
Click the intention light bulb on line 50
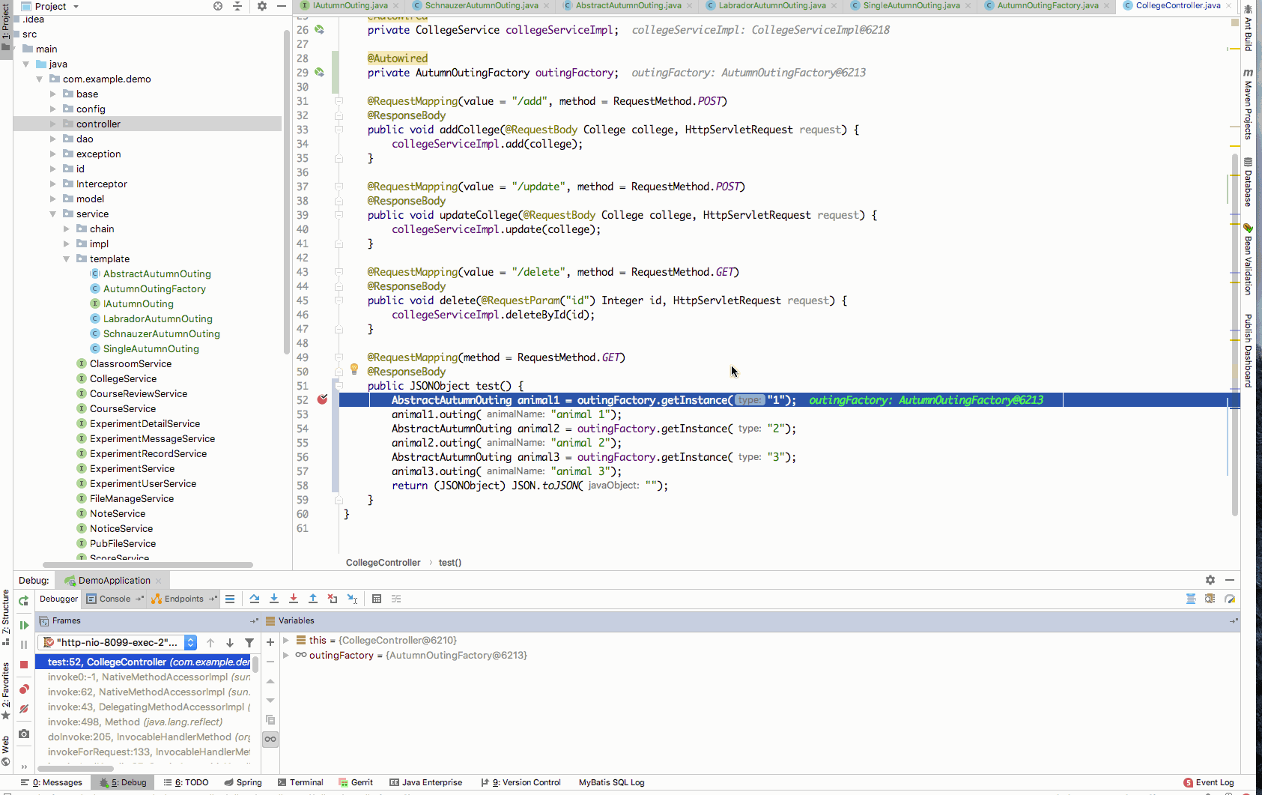(354, 369)
